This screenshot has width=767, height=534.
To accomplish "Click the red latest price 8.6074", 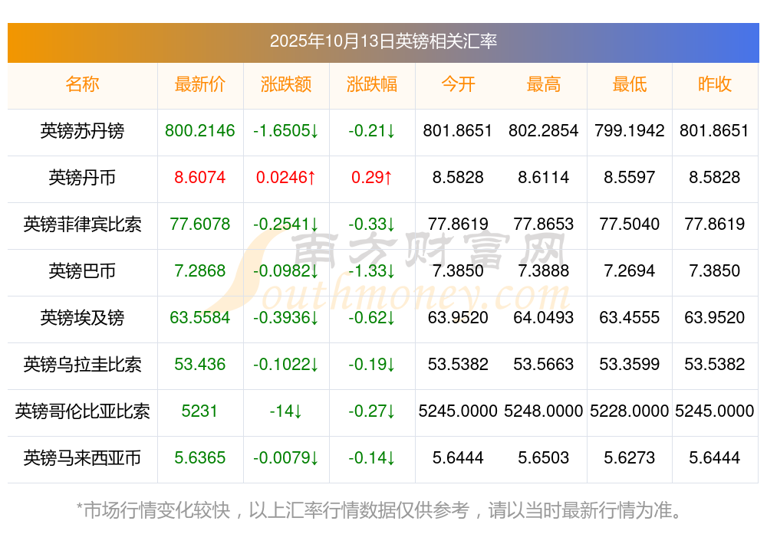I will [x=200, y=178].
